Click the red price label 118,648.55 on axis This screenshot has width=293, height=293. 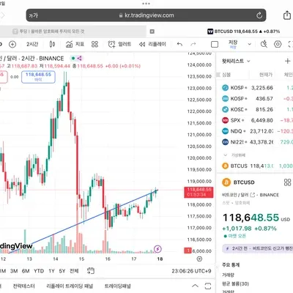(x=199, y=192)
